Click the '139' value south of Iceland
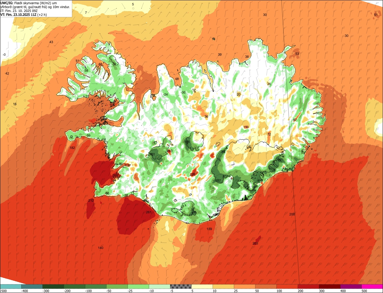The height and width of the screenshot is (293, 383). 209,229
